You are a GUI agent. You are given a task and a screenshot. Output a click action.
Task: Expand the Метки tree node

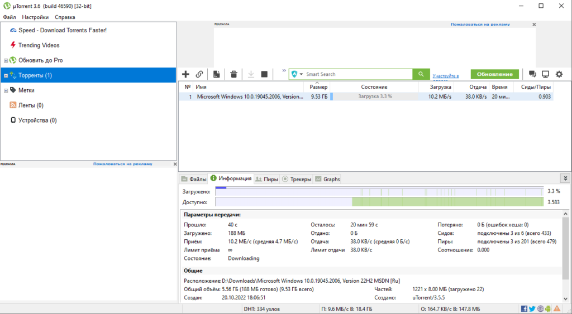[x=6, y=90]
